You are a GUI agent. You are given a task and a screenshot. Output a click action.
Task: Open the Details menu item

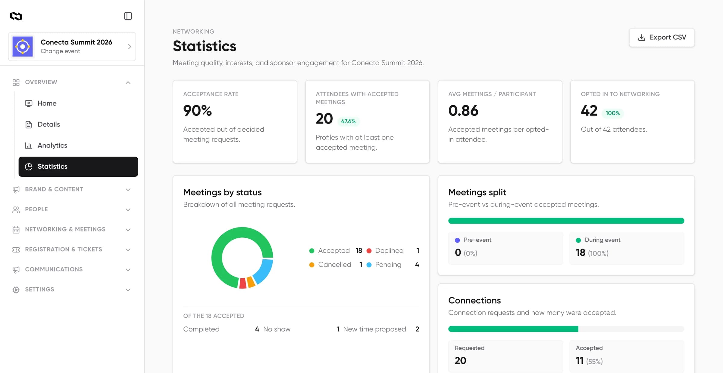click(x=78, y=124)
